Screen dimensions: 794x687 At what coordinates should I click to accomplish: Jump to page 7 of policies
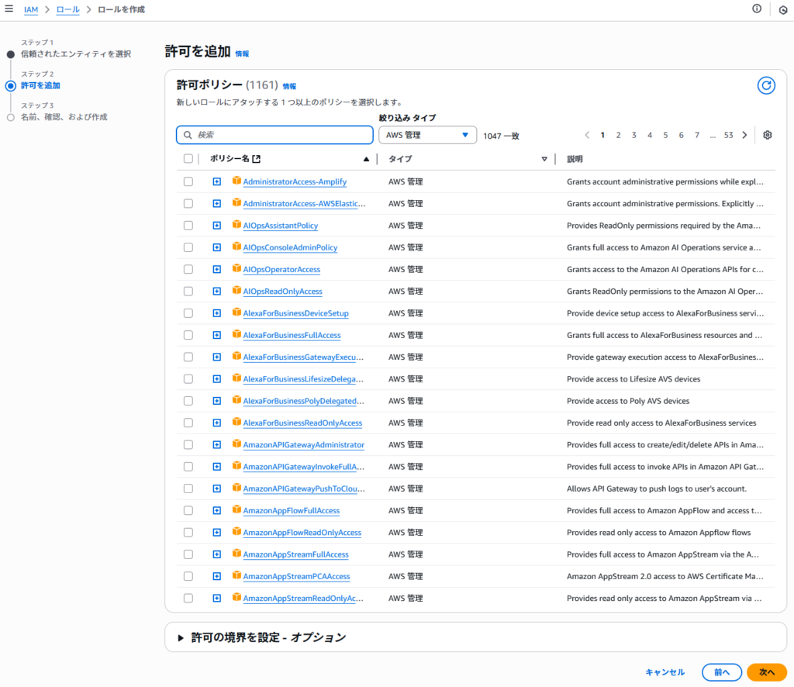[x=697, y=135]
